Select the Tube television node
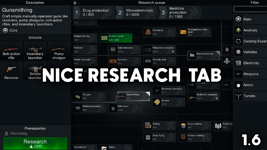Image resolution: width=267 pixels, height=150 pixels. pos(125,50)
